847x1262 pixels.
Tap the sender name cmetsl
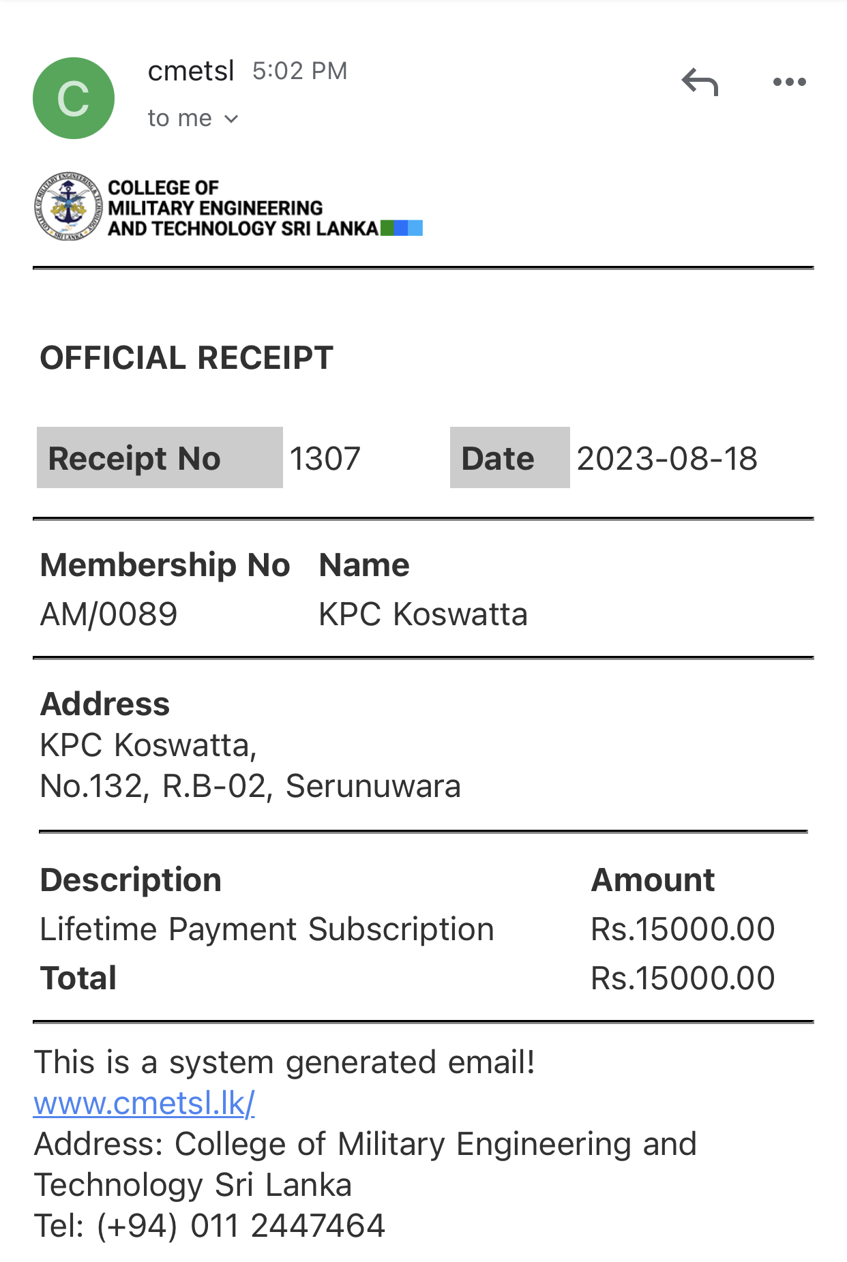pyautogui.click(x=191, y=70)
